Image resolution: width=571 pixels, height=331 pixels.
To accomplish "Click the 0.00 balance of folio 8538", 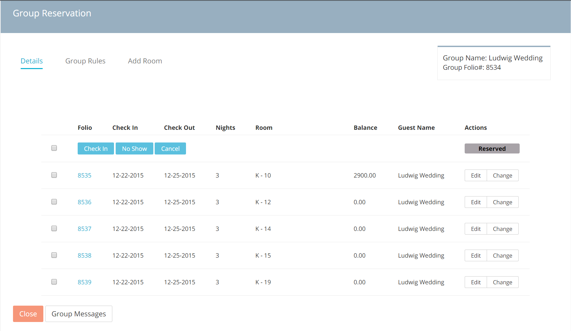I will [x=360, y=256].
